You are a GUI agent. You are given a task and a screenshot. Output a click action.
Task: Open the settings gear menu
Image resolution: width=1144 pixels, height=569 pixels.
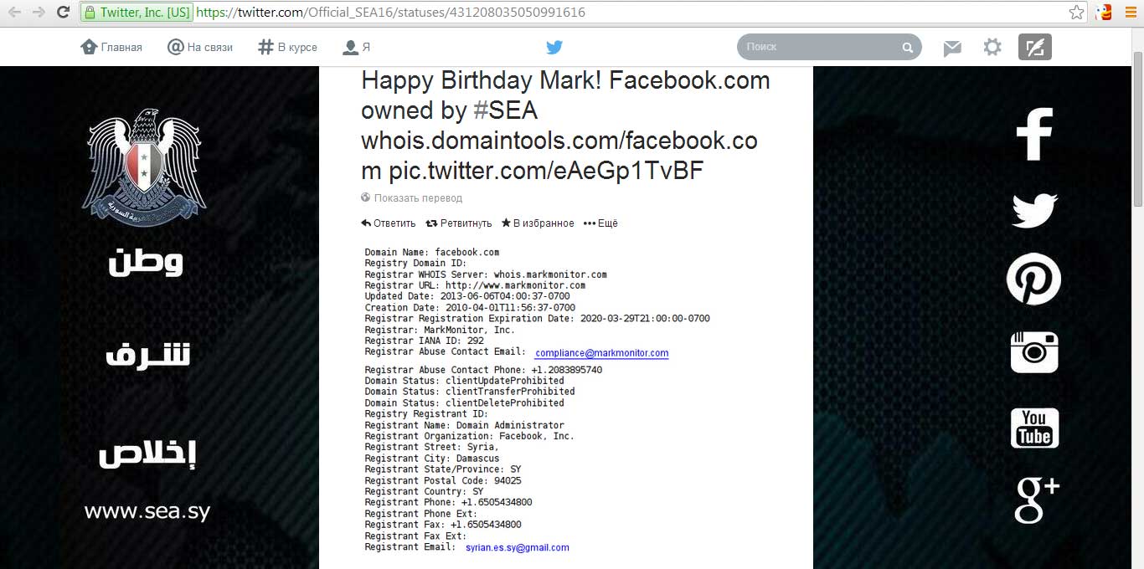point(992,48)
